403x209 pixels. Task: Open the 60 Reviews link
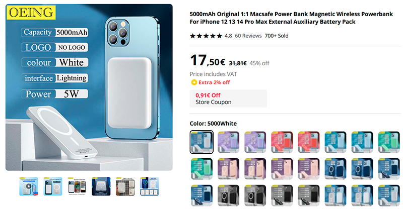pyautogui.click(x=248, y=36)
